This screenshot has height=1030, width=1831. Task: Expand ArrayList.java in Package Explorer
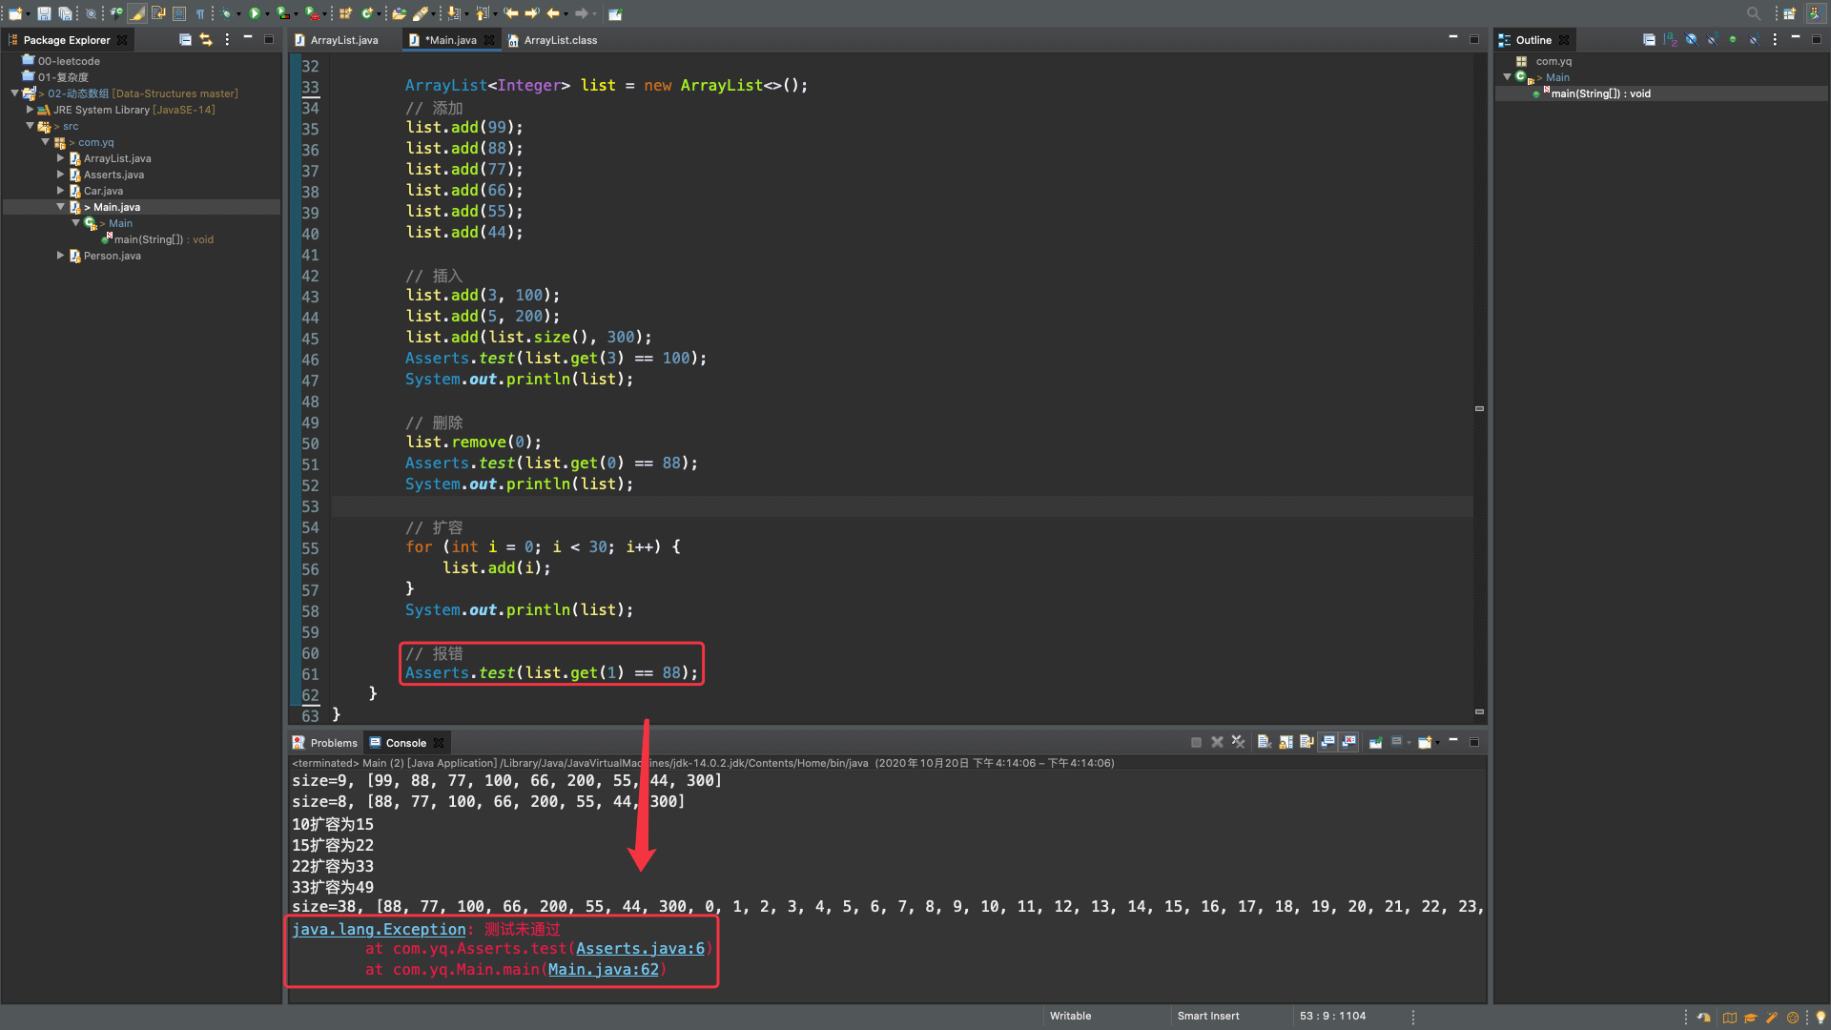point(60,158)
